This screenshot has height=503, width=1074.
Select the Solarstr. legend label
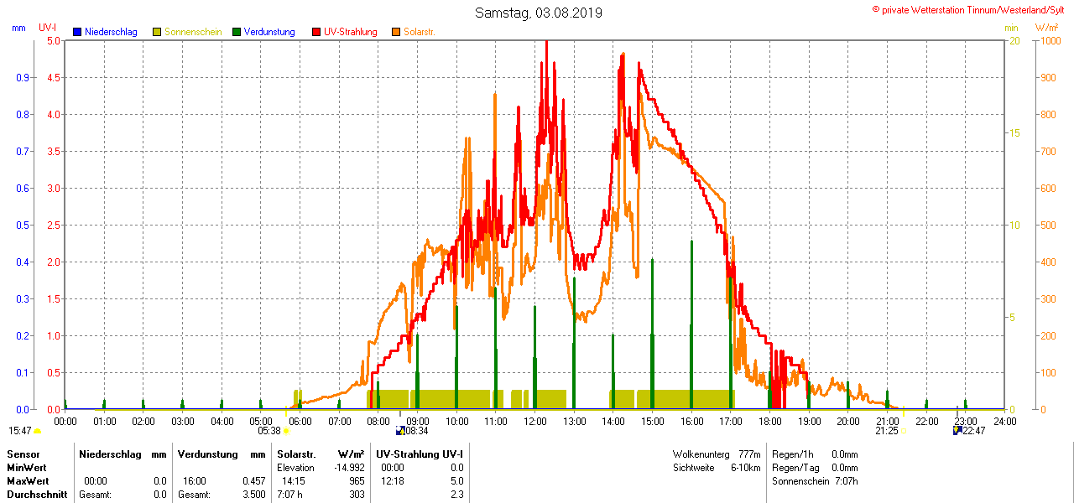[419, 32]
